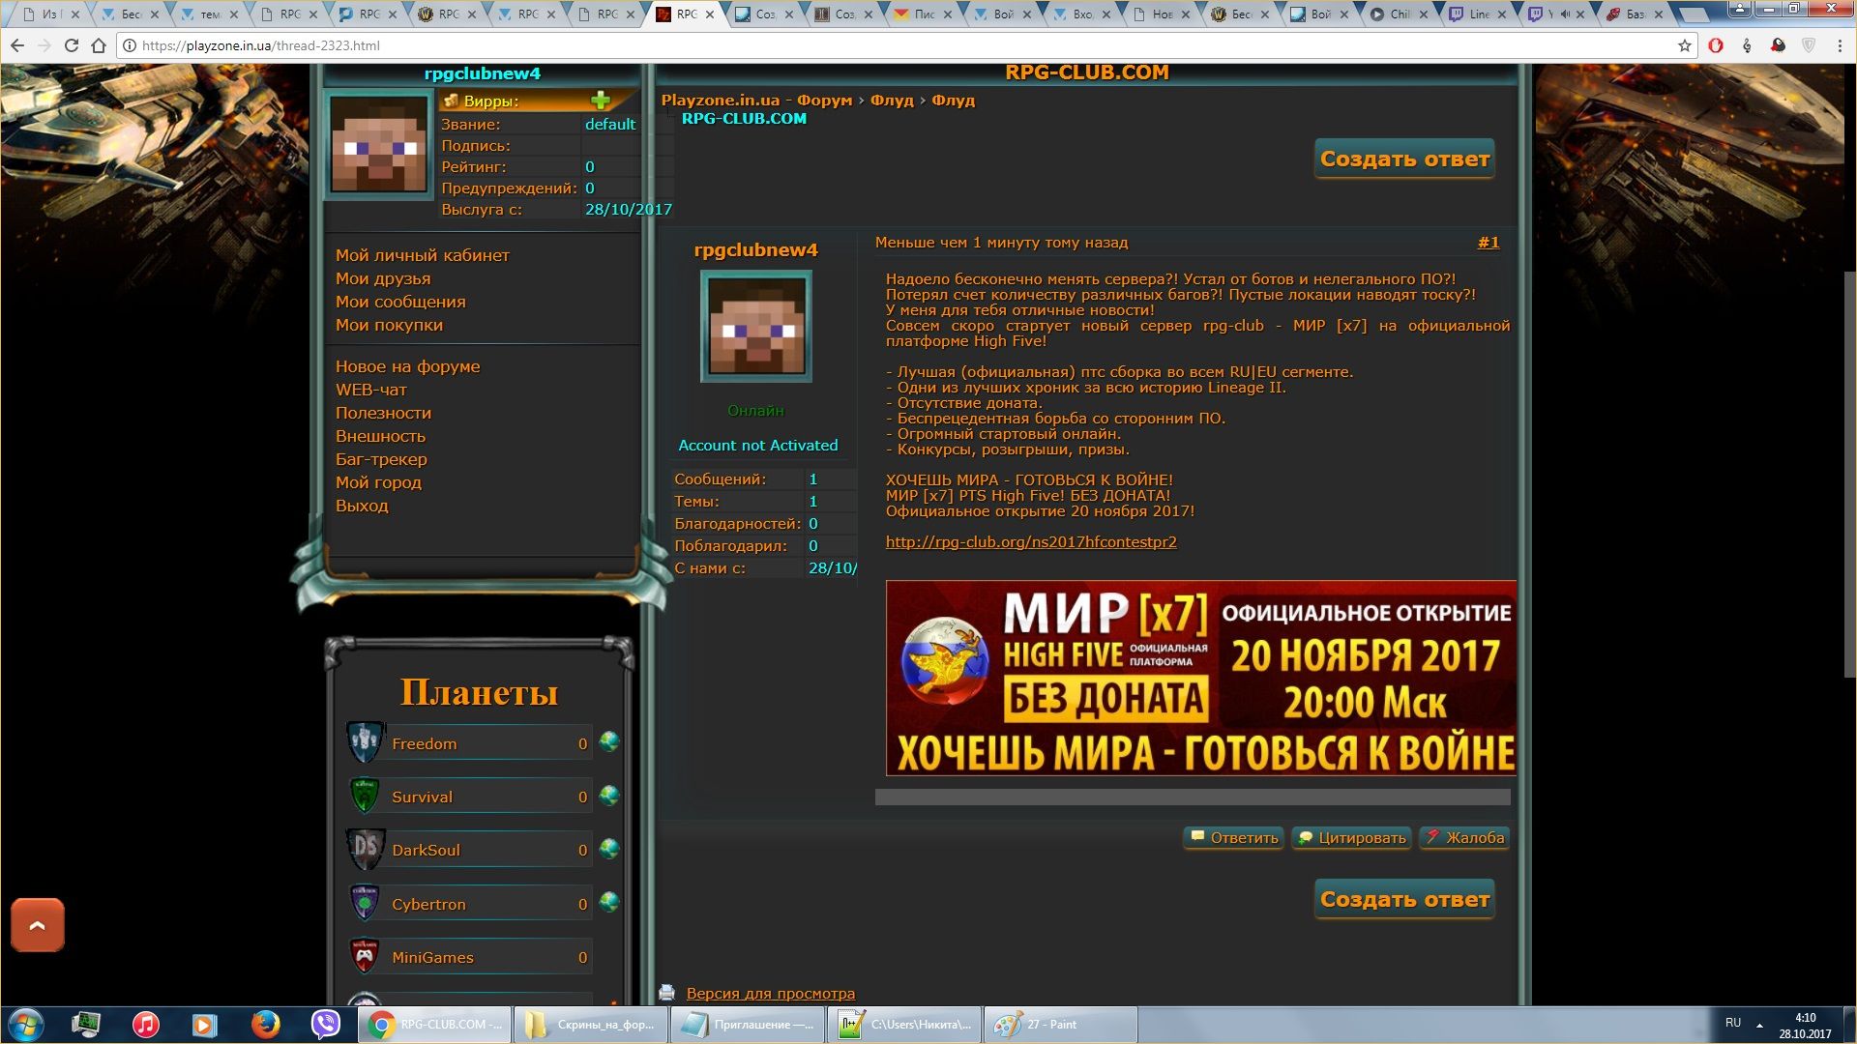The width and height of the screenshot is (1857, 1044).
Task: Open Версия для просмотра link
Action: pos(771,994)
